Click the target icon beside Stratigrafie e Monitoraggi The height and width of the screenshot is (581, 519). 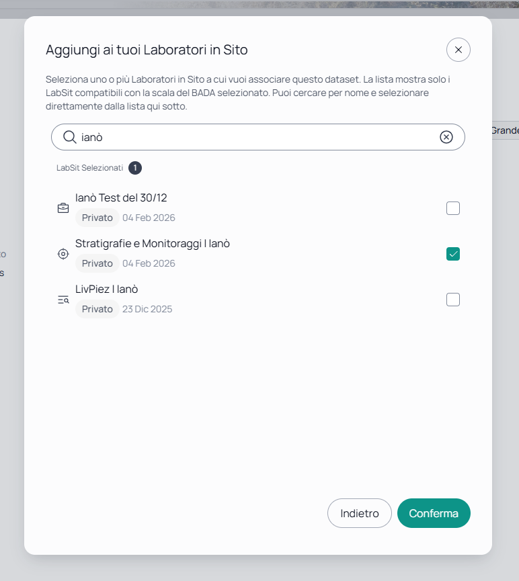click(x=63, y=254)
